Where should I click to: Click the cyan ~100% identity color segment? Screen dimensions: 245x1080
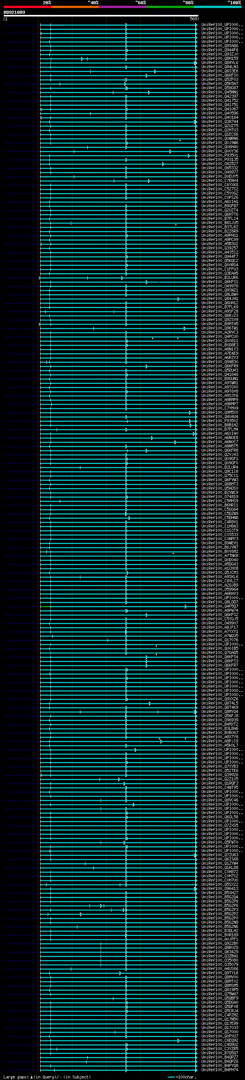(217, 7)
